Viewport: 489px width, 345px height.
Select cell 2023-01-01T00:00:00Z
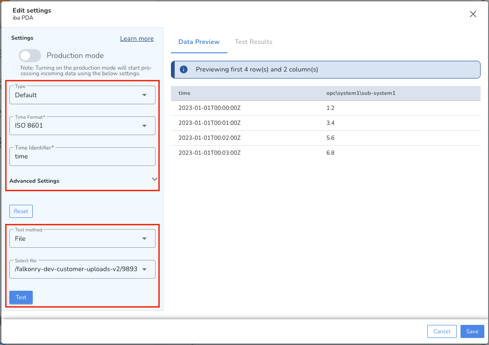(x=210, y=108)
